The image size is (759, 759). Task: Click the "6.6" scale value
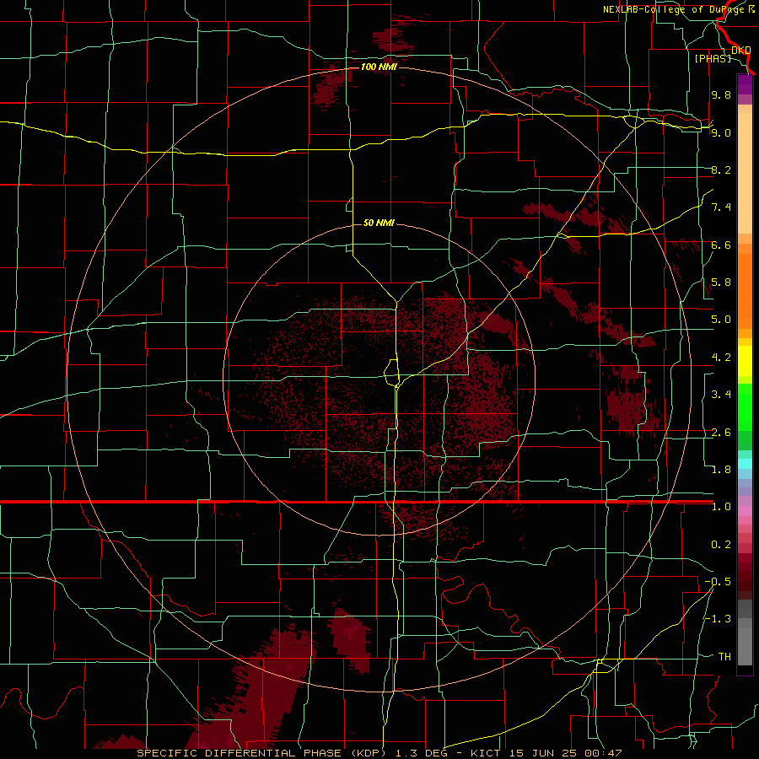pyautogui.click(x=721, y=245)
